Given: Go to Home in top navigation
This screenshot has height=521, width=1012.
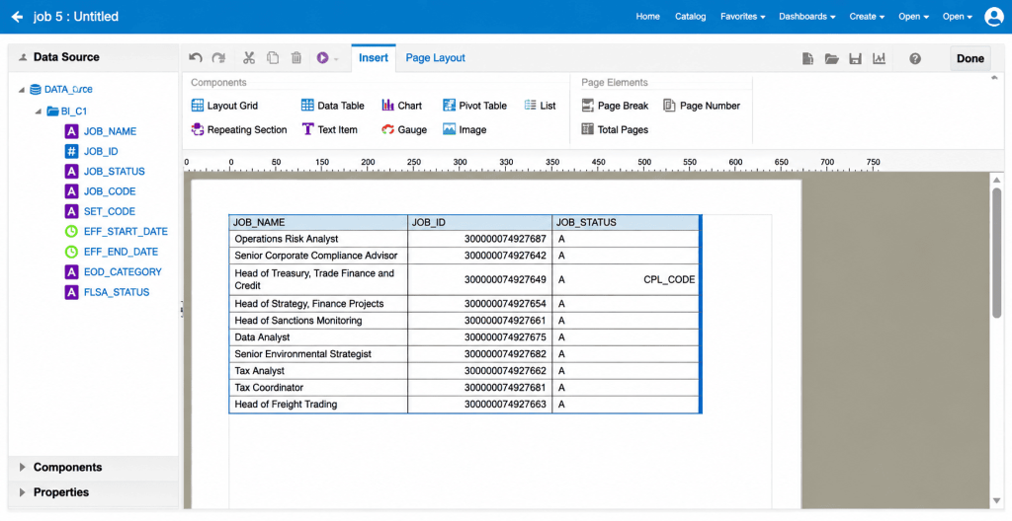Looking at the screenshot, I should [x=648, y=17].
